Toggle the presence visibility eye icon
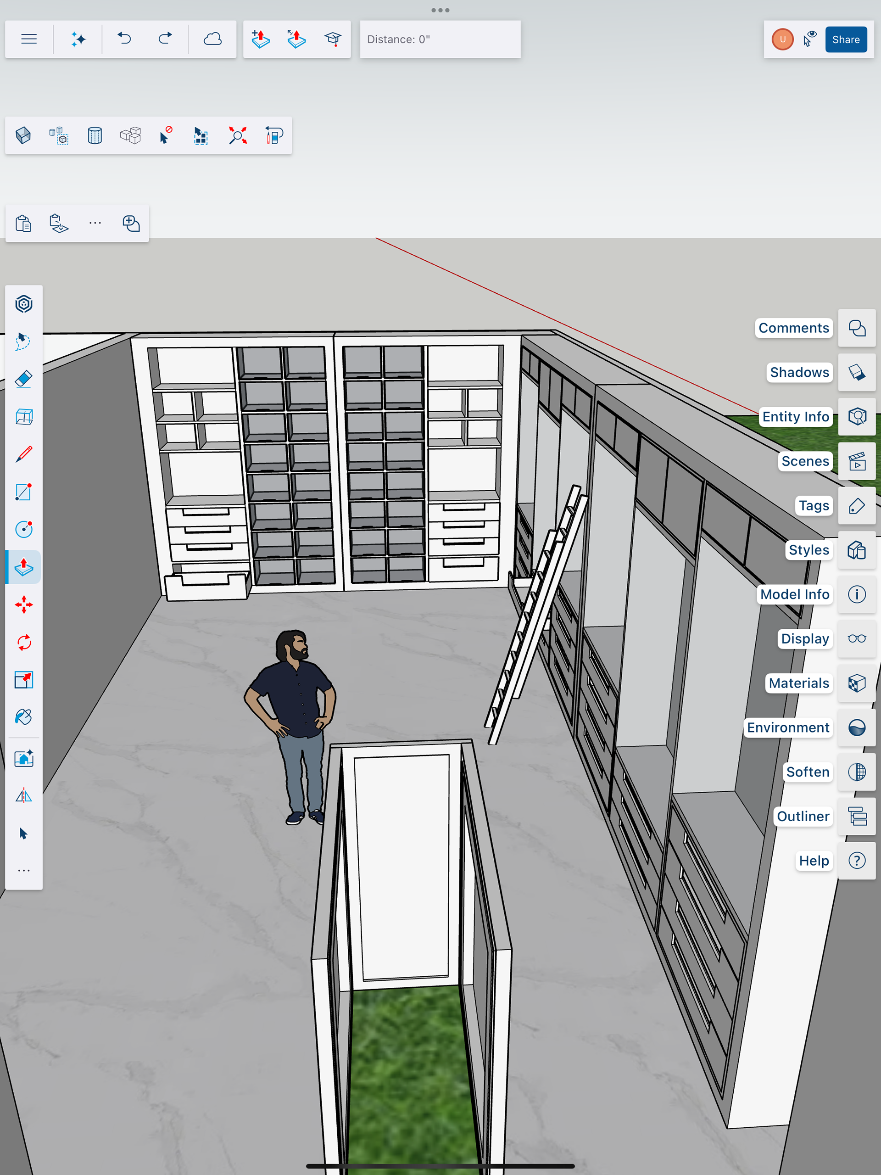The height and width of the screenshot is (1175, 881). [809, 39]
